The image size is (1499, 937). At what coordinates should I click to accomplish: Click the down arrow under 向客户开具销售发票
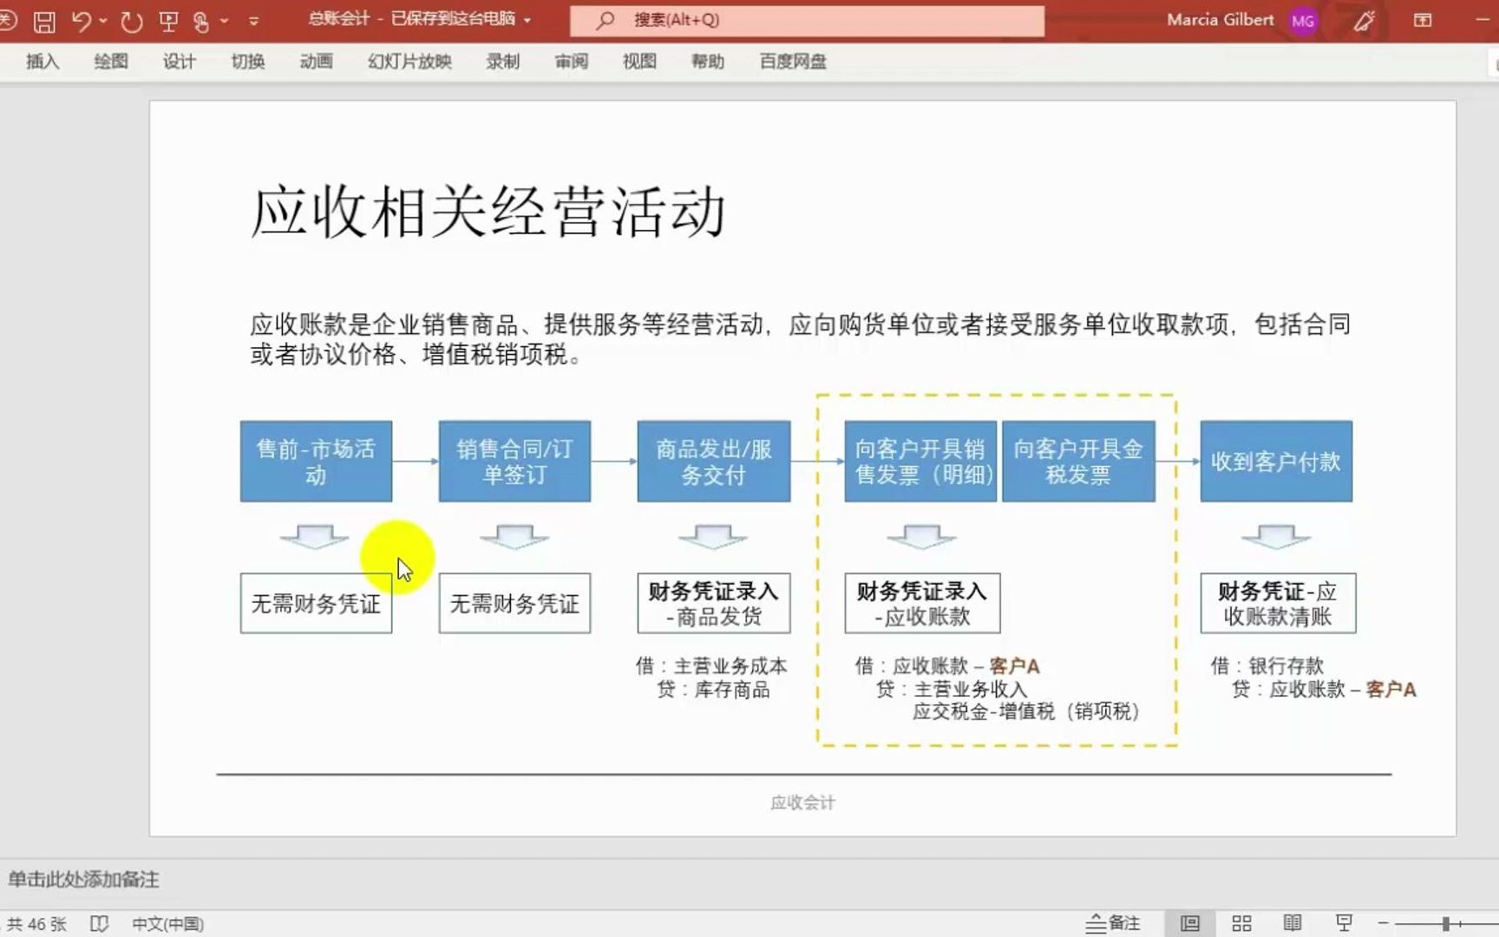pos(921,537)
